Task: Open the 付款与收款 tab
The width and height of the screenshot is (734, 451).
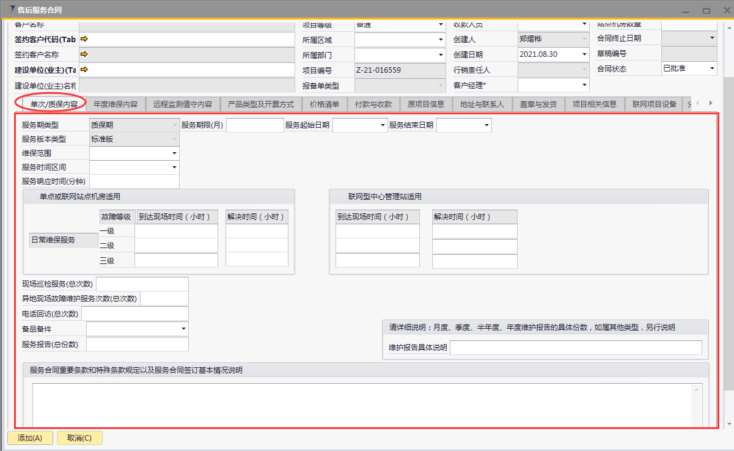Action: tap(373, 104)
